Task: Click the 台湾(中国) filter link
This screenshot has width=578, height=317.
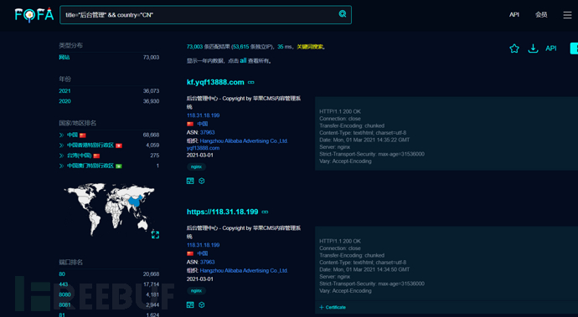Action: [x=80, y=156]
